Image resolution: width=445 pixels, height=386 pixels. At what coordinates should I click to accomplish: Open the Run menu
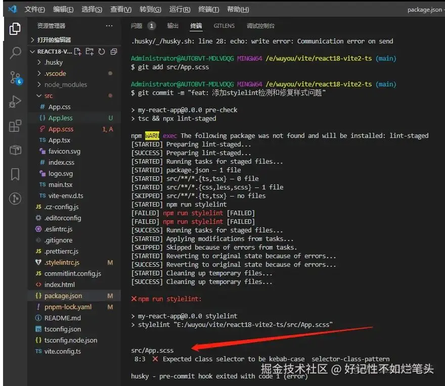pos(180,10)
